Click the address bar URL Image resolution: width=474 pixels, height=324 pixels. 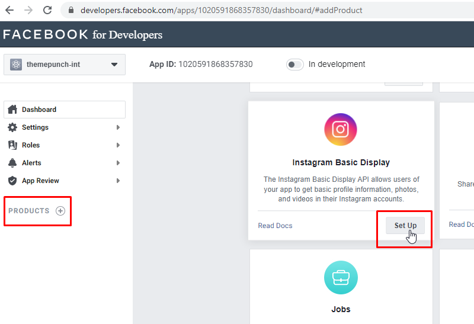[x=221, y=10]
